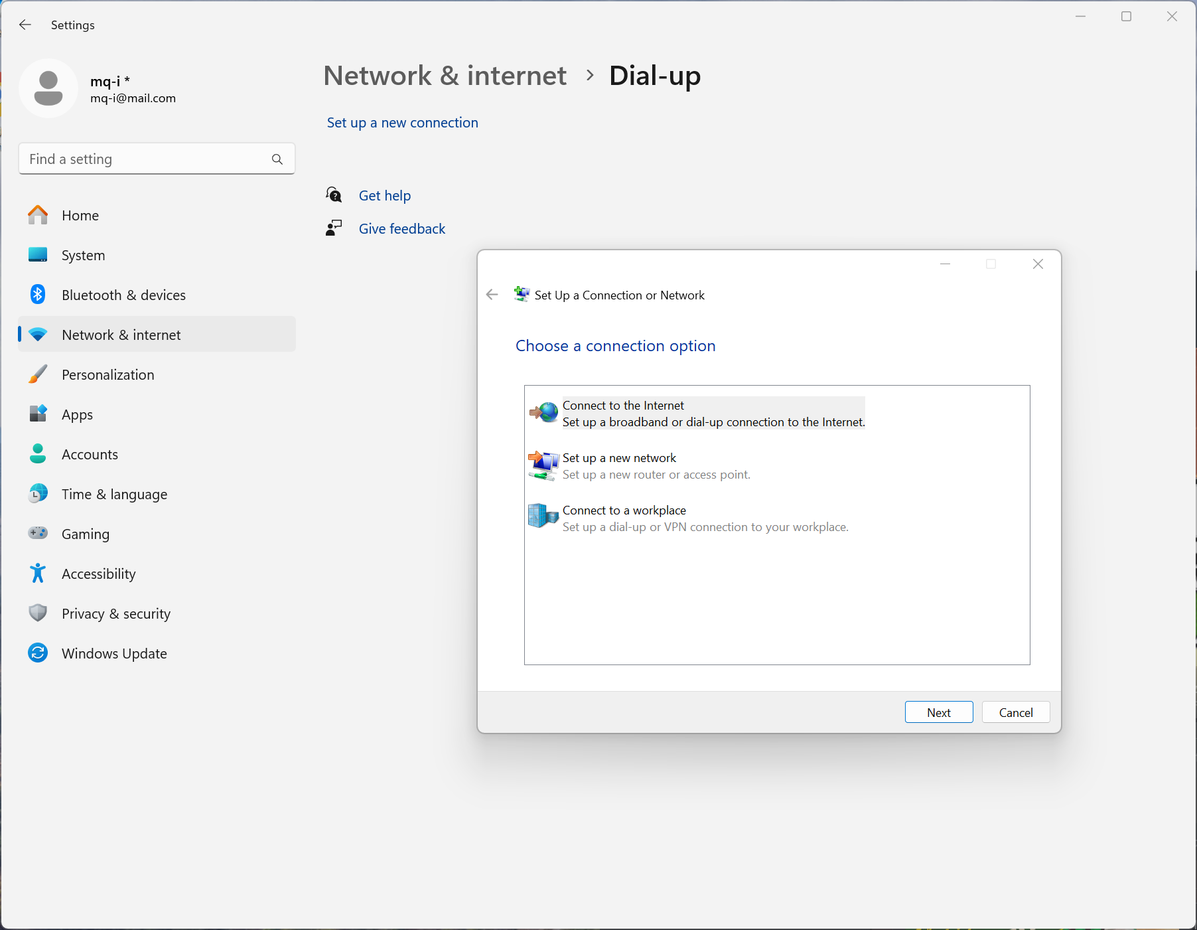Click the Apps icon in sidebar

coord(38,414)
